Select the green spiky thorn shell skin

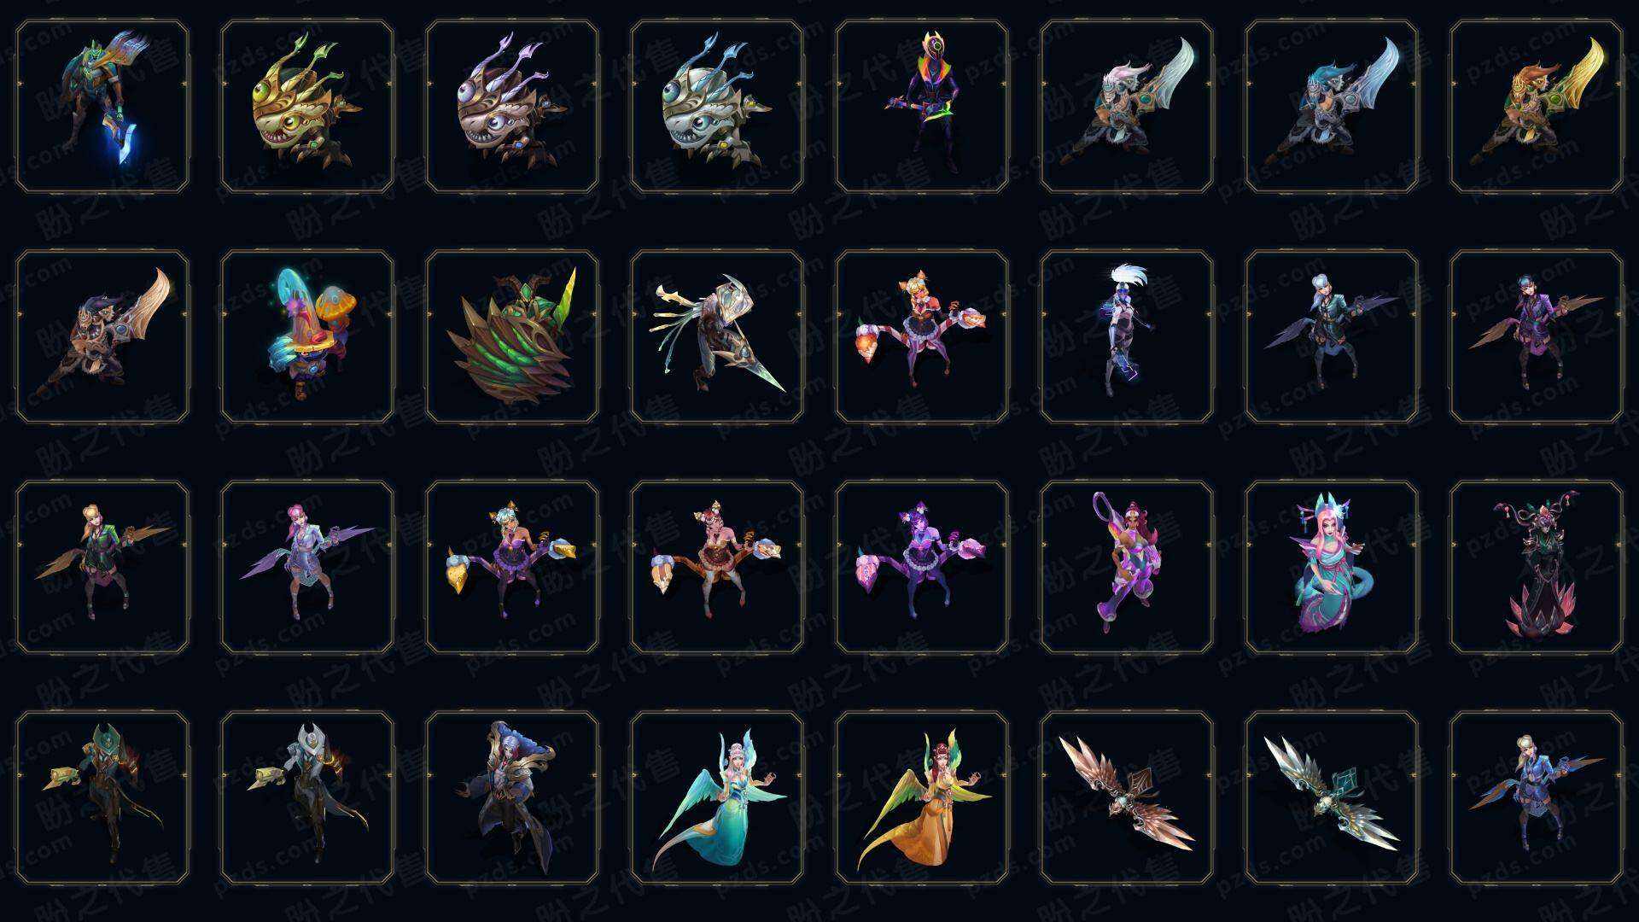coord(512,336)
